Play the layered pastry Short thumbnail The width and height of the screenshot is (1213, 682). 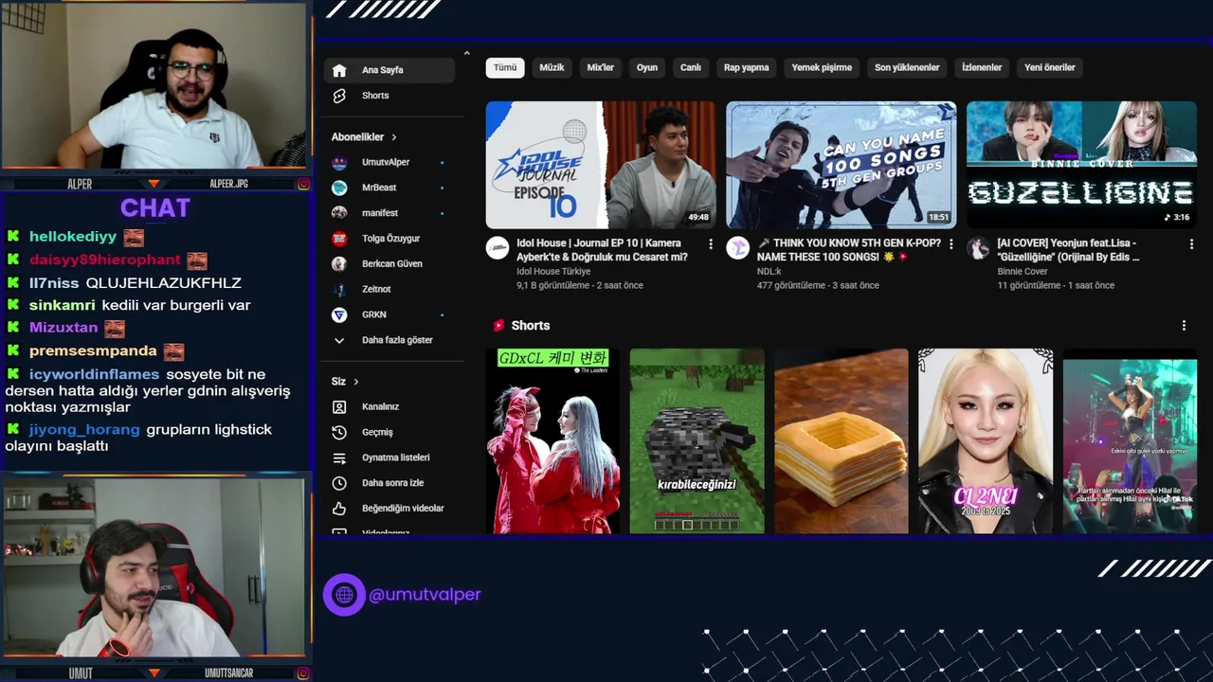pos(842,441)
